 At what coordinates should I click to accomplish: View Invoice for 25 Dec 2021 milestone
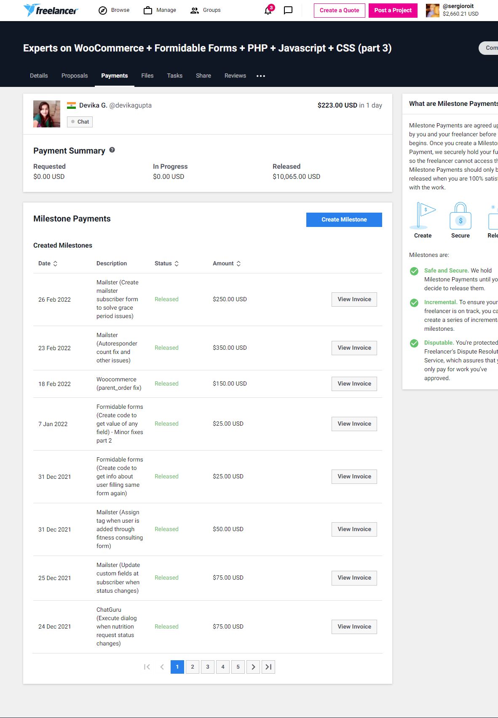point(354,578)
